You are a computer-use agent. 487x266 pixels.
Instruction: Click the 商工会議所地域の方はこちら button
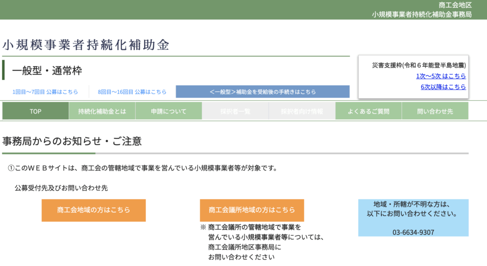(252, 210)
